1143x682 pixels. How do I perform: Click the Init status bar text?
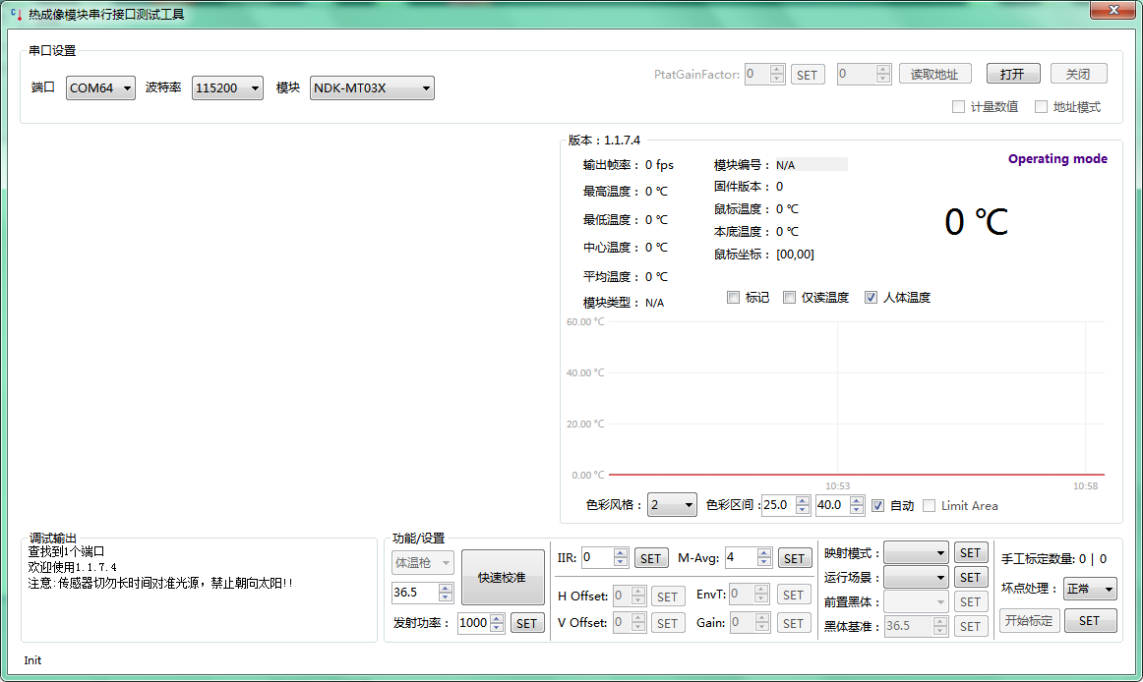click(x=32, y=660)
